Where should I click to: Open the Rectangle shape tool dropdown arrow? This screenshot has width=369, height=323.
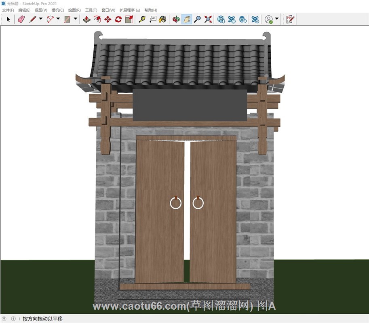click(76, 19)
